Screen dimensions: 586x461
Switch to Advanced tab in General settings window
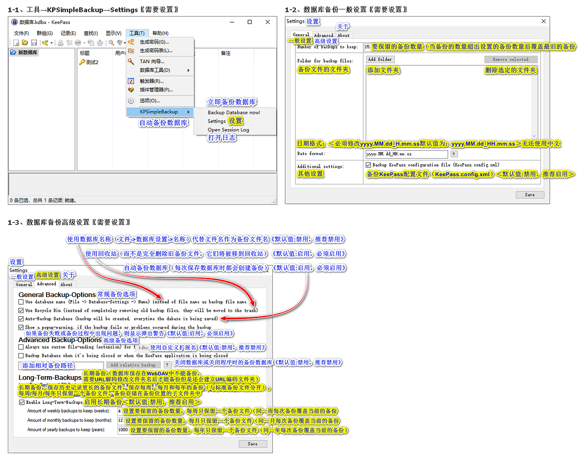(323, 35)
